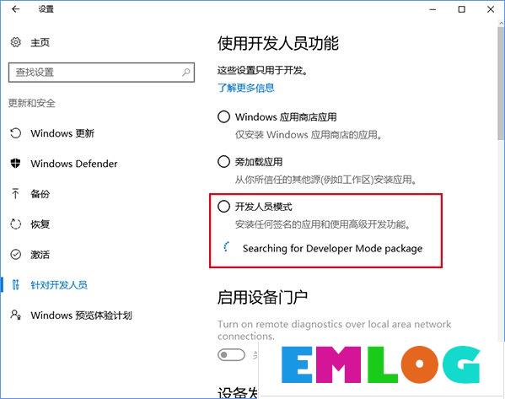Select the Windows Defender shield icon
505x399 pixels.
pos(15,164)
